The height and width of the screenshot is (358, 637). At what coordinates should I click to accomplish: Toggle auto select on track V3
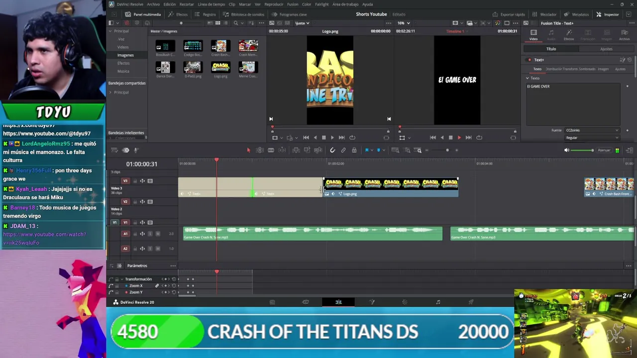click(142, 181)
